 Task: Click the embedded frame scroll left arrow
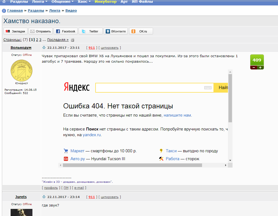pyautogui.click(x=60, y=165)
